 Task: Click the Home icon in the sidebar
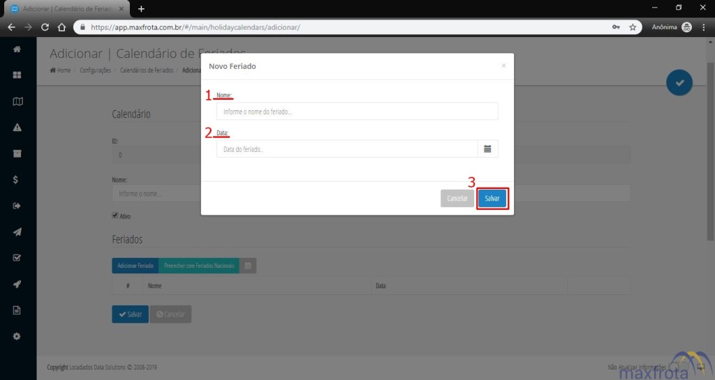pyautogui.click(x=17, y=50)
